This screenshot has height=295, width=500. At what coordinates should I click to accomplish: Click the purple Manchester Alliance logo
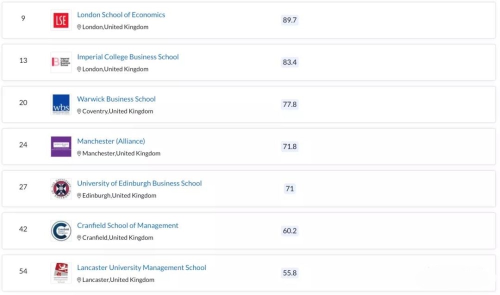click(x=61, y=146)
